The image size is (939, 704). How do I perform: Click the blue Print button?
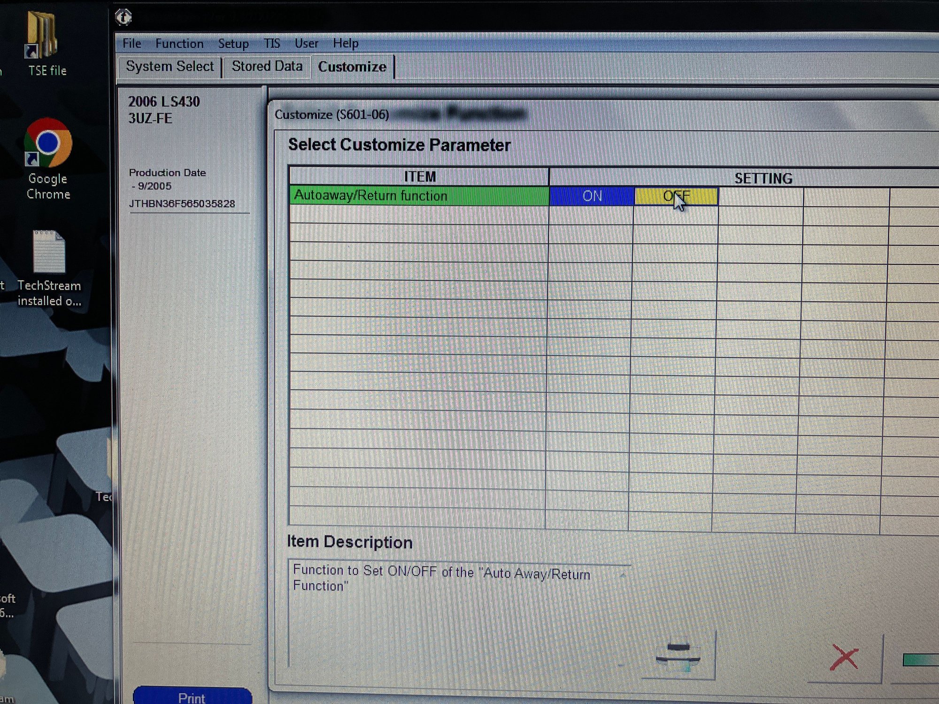point(192,696)
